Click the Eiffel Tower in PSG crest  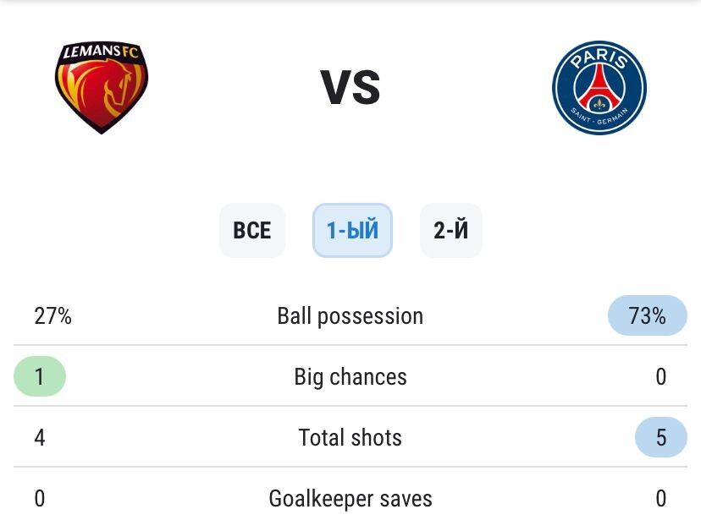[x=599, y=87]
